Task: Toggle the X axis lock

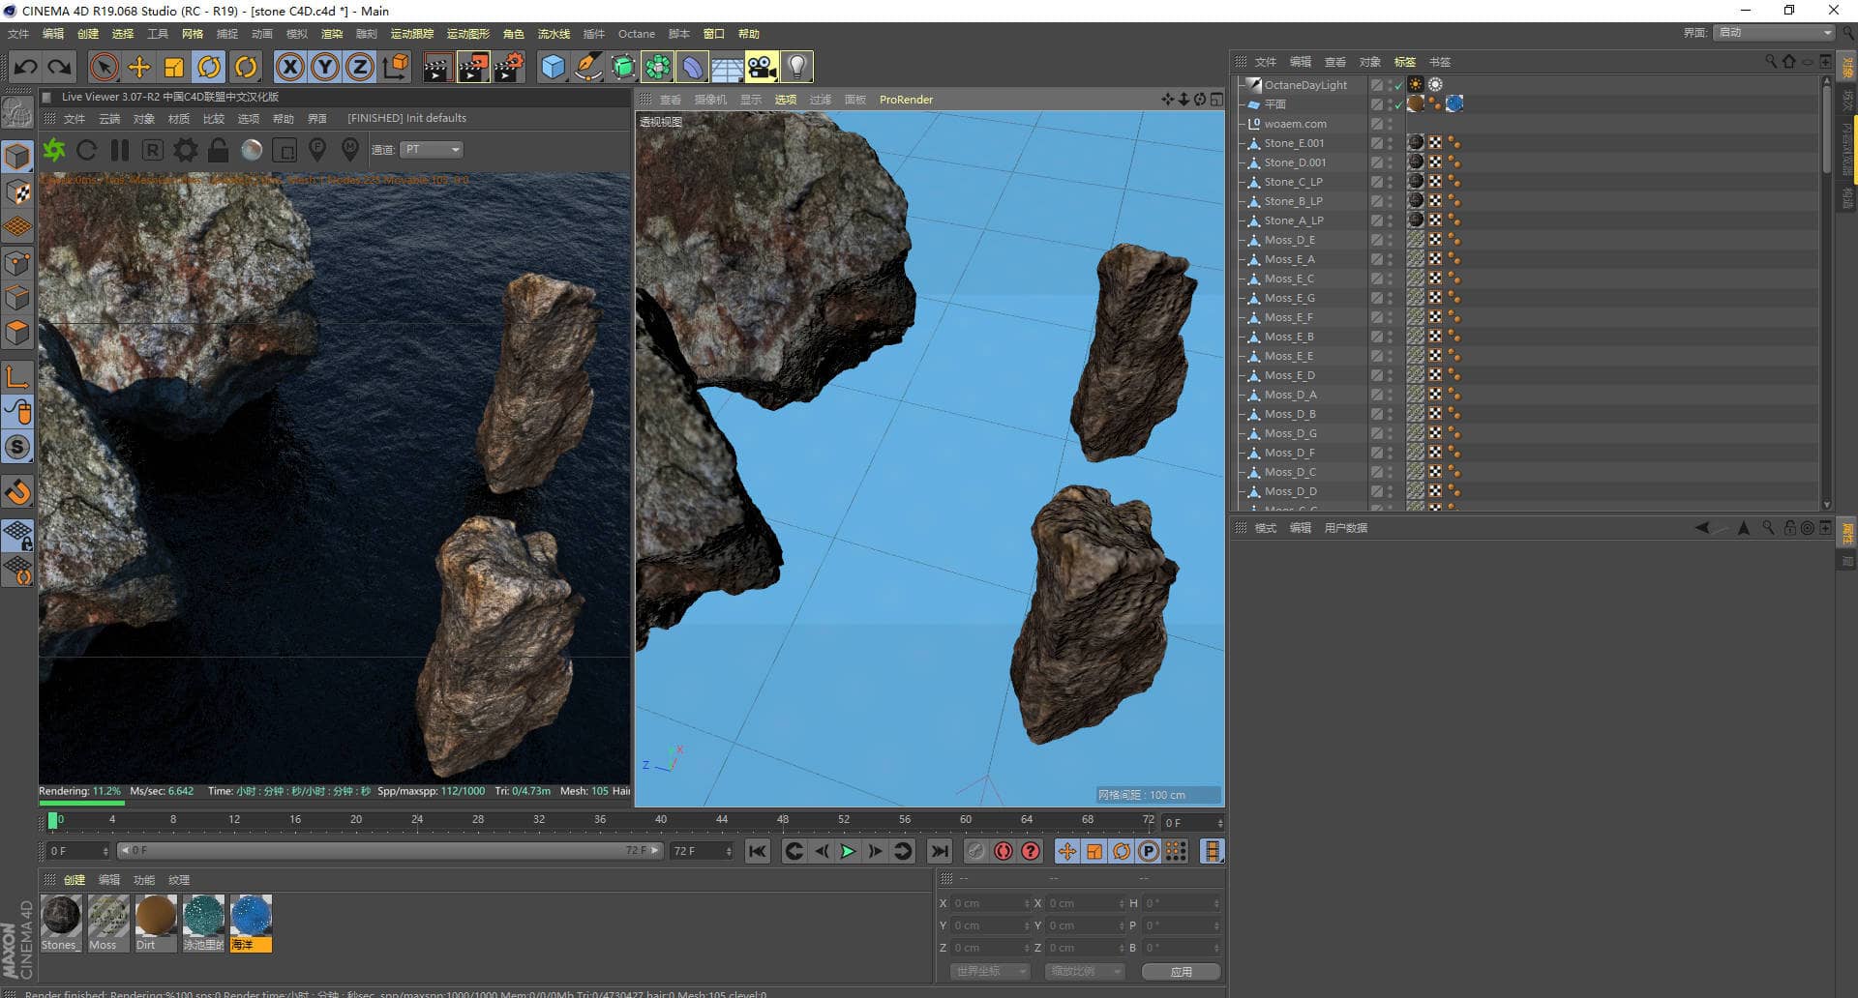Action: point(290,67)
